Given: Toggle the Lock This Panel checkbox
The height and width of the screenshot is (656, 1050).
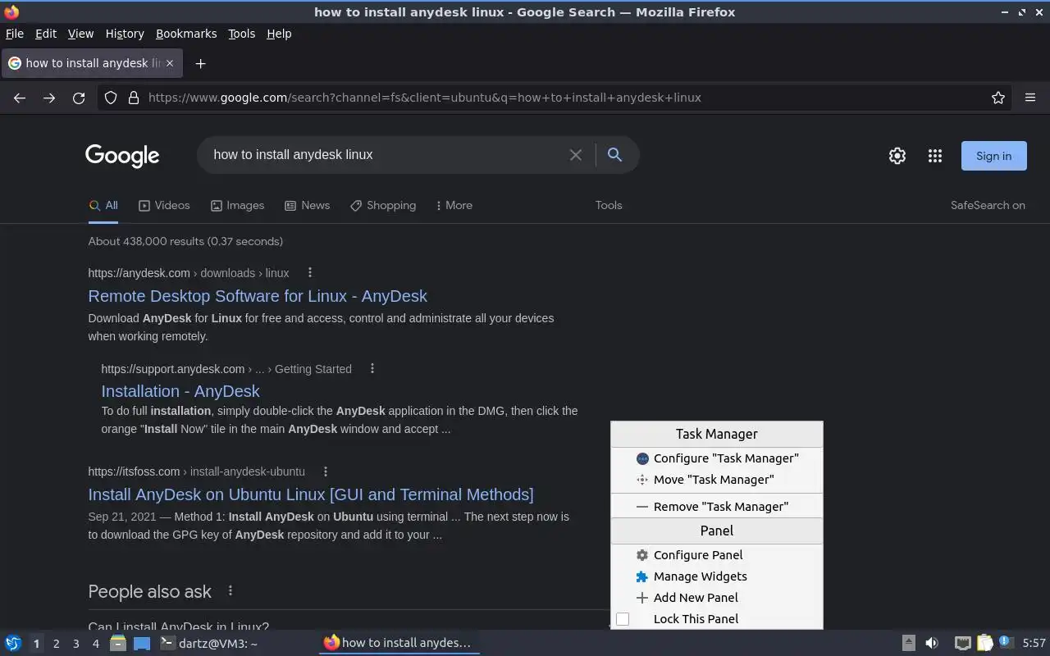Looking at the screenshot, I should tap(623, 619).
